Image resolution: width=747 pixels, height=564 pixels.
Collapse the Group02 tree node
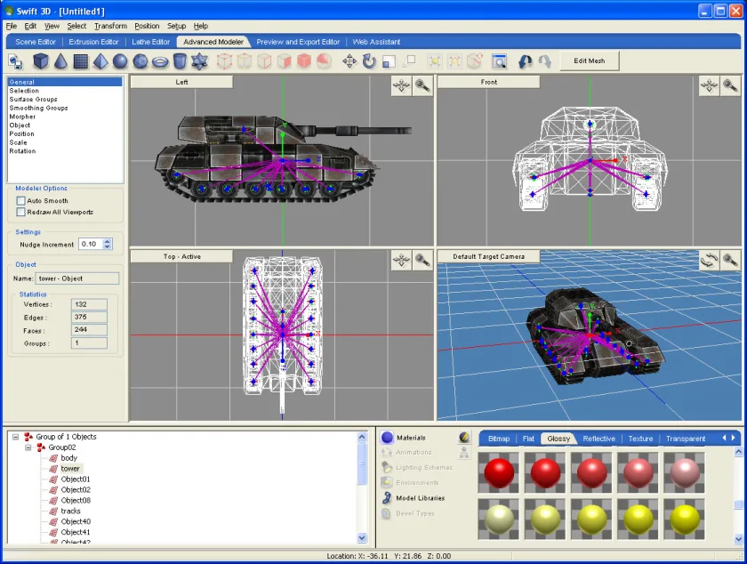pos(28,447)
